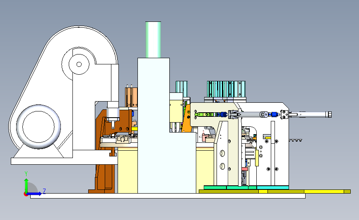
Task: Click the red origin point of the coordinate triad
Action: pyautogui.click(x=26, y=194)
